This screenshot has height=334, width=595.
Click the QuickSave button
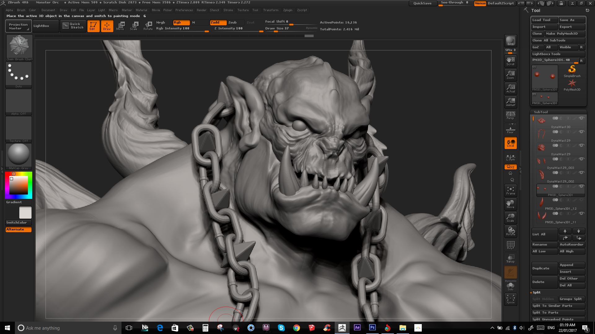[x=422, y=3]
